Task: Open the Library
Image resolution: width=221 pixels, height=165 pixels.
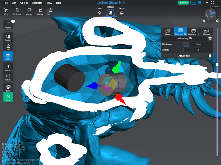Action: [x=40, y=12]
